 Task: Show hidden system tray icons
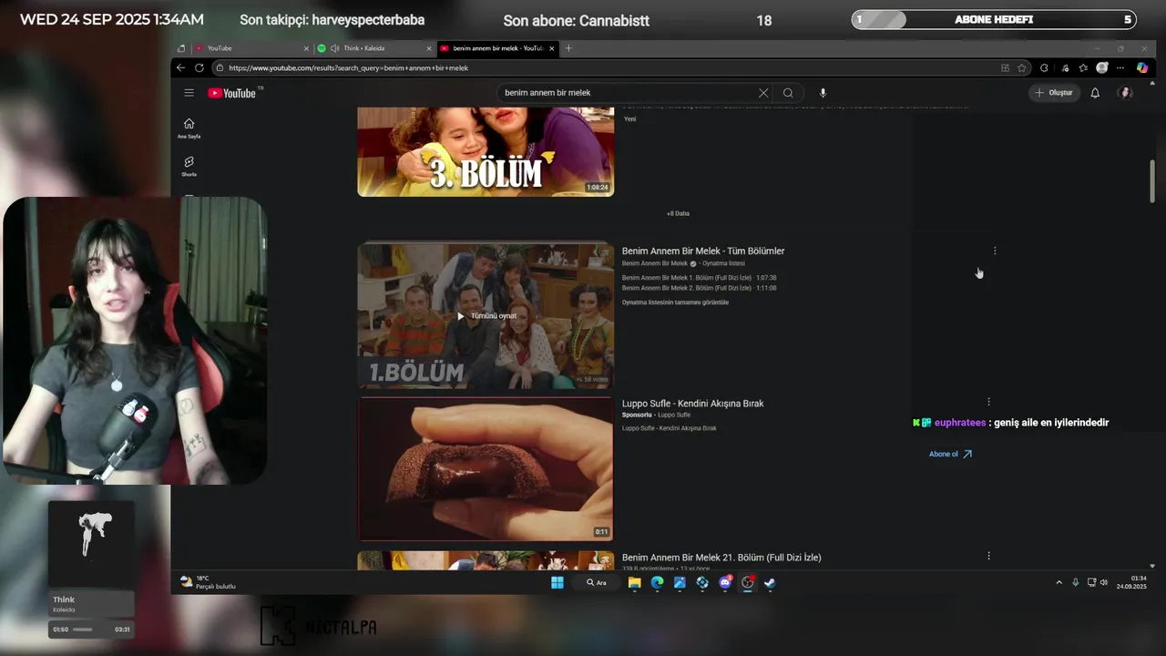tap(1059, 582)
